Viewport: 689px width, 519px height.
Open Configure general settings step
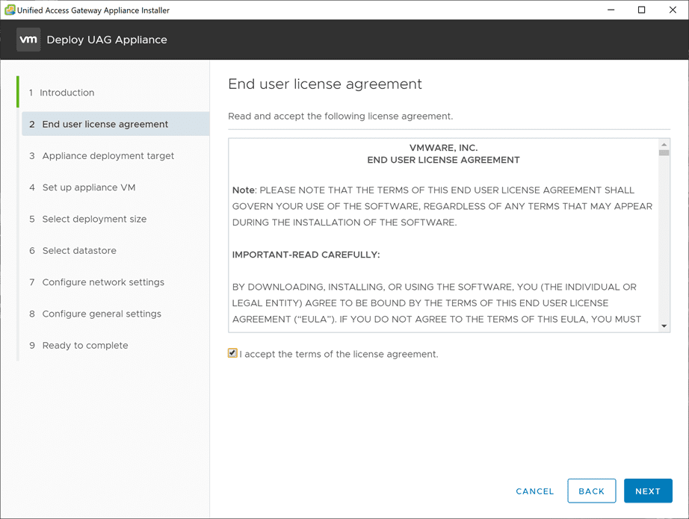(x=102, y=314)
